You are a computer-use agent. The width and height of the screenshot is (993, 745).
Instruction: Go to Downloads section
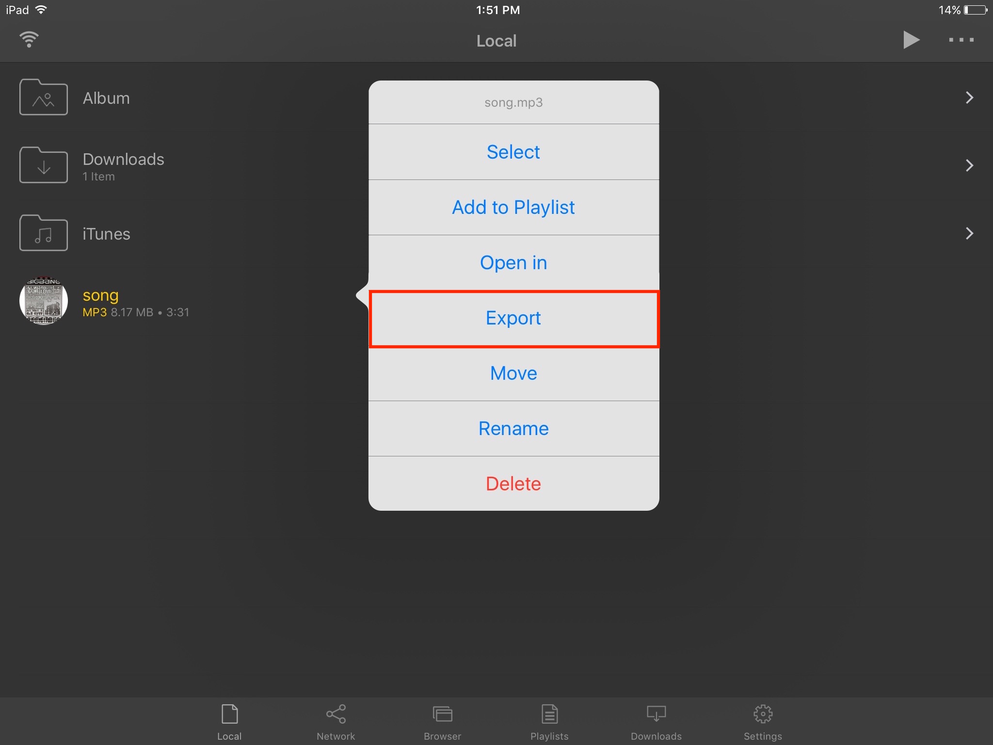pos(125,164)
